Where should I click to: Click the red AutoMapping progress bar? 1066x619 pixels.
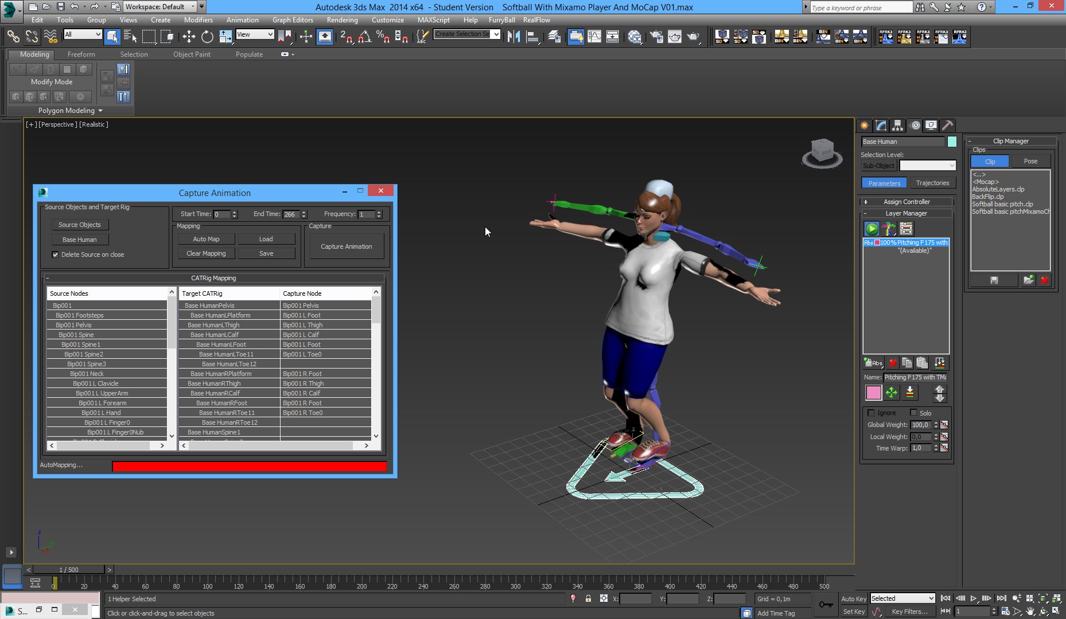(x=250, y=467)
